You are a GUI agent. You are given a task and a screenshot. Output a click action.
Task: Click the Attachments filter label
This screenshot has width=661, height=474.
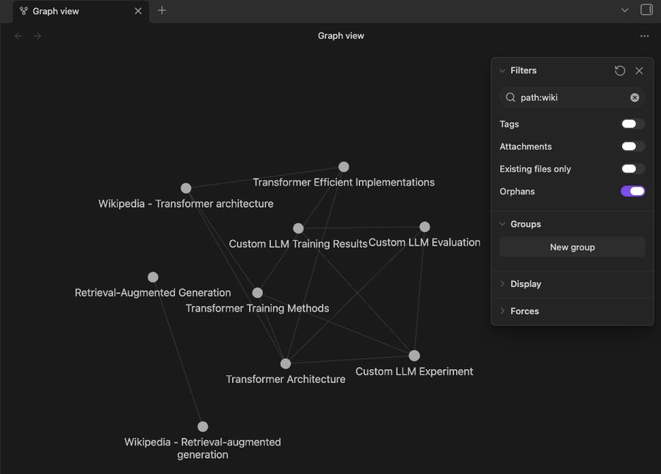coord(525,146)
